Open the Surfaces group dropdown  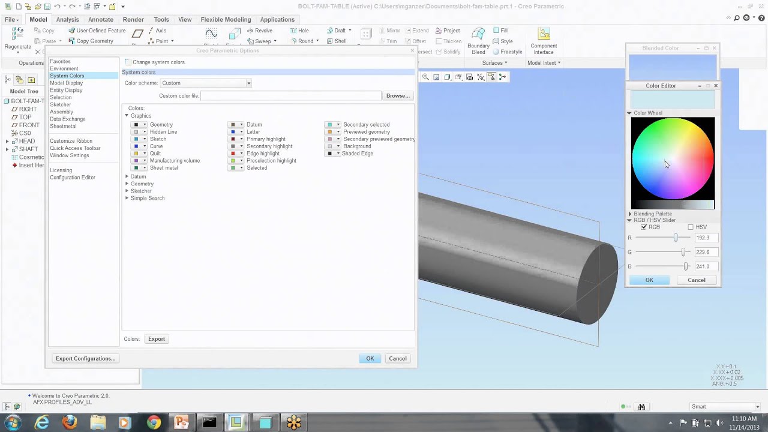click(x=495, y=63)
